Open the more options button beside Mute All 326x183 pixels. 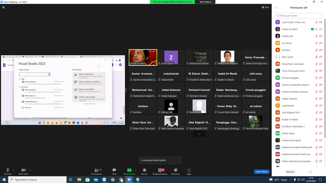(x=310, y=172)
